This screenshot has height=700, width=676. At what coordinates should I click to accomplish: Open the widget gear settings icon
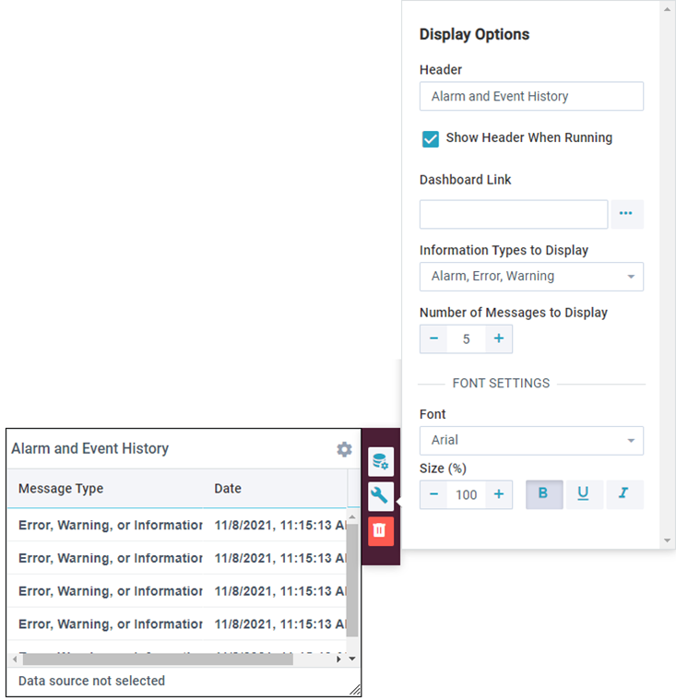(x=344, y=449)
